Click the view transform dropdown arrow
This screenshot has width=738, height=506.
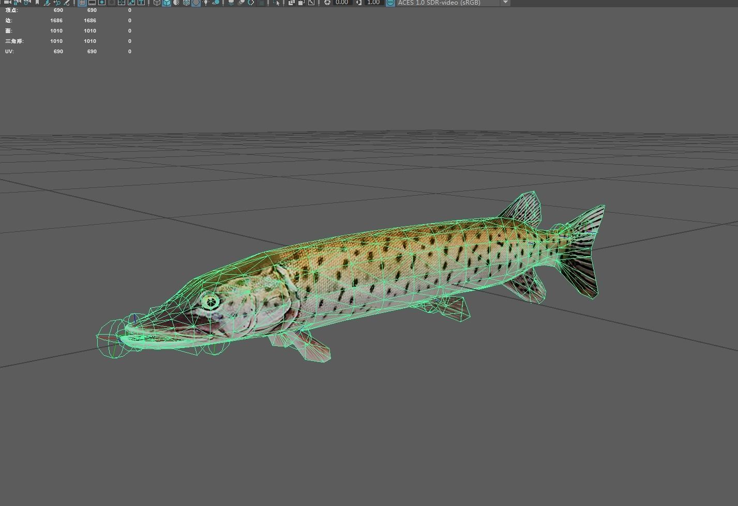505,3
